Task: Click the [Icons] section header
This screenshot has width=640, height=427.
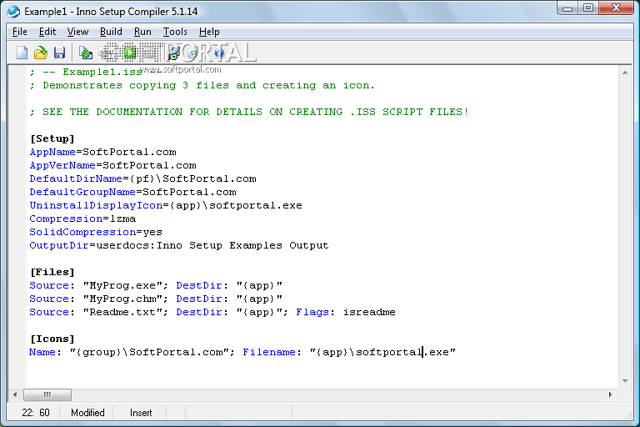Action: click(x=52, y=339)
